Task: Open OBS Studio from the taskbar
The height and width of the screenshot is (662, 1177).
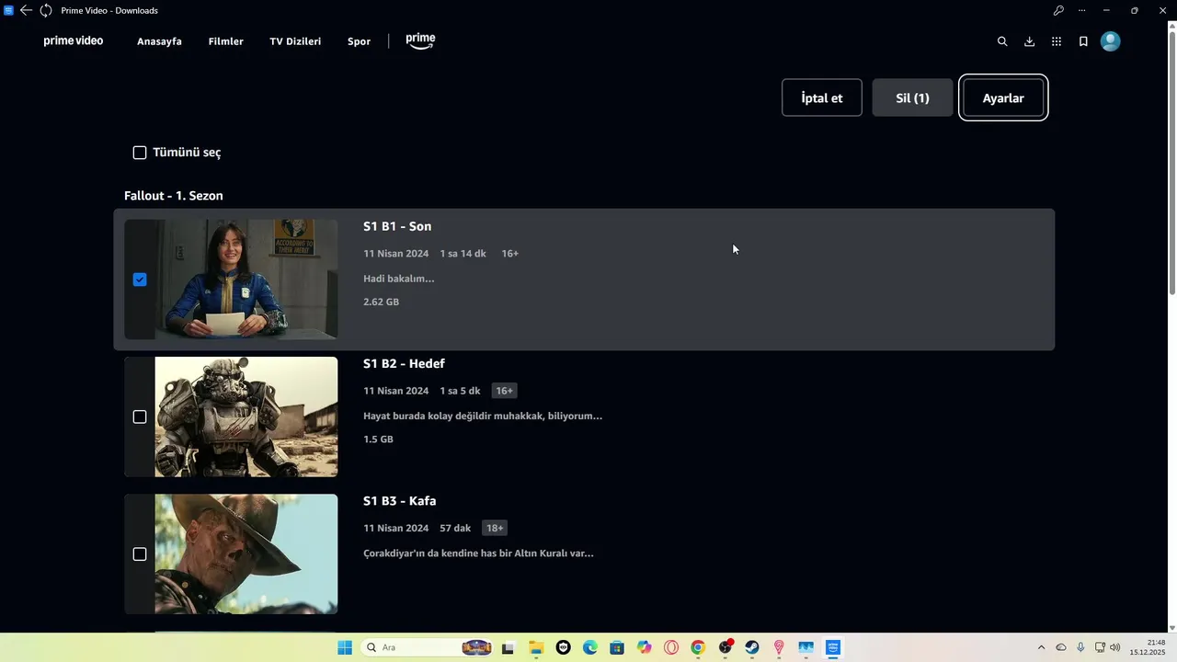Action: pyautogui.click(x=726, y=647)
